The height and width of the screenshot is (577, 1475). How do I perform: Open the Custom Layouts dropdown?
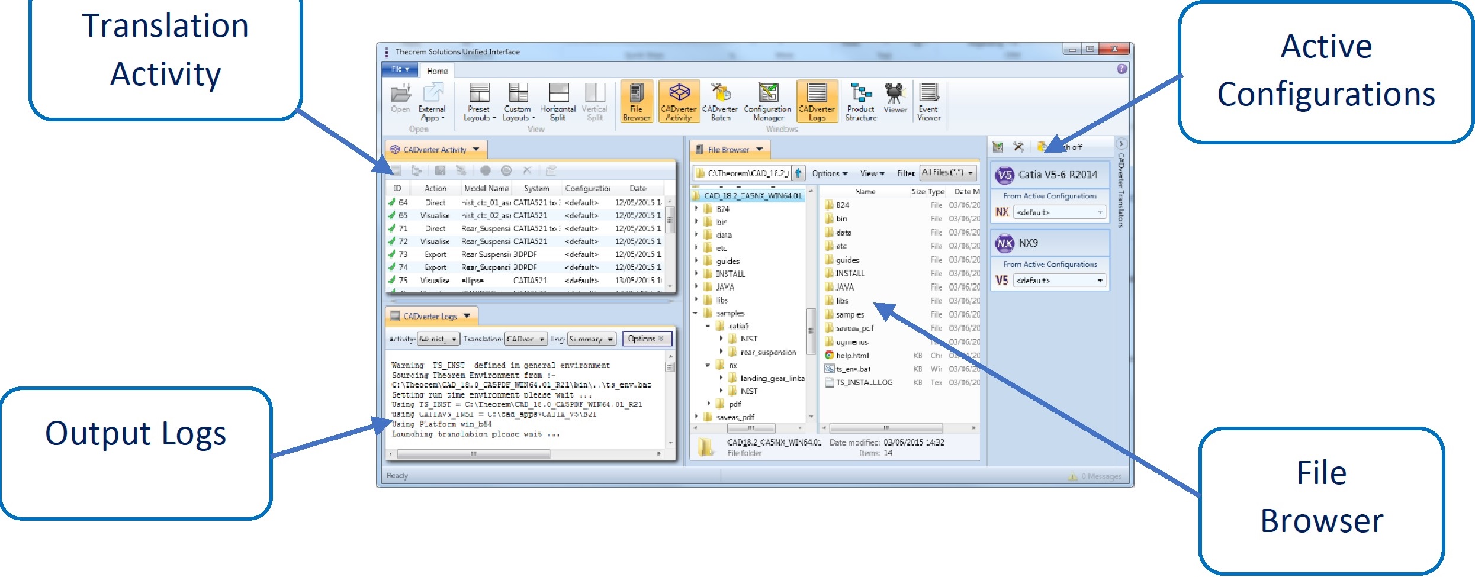(x=518, y=102)
